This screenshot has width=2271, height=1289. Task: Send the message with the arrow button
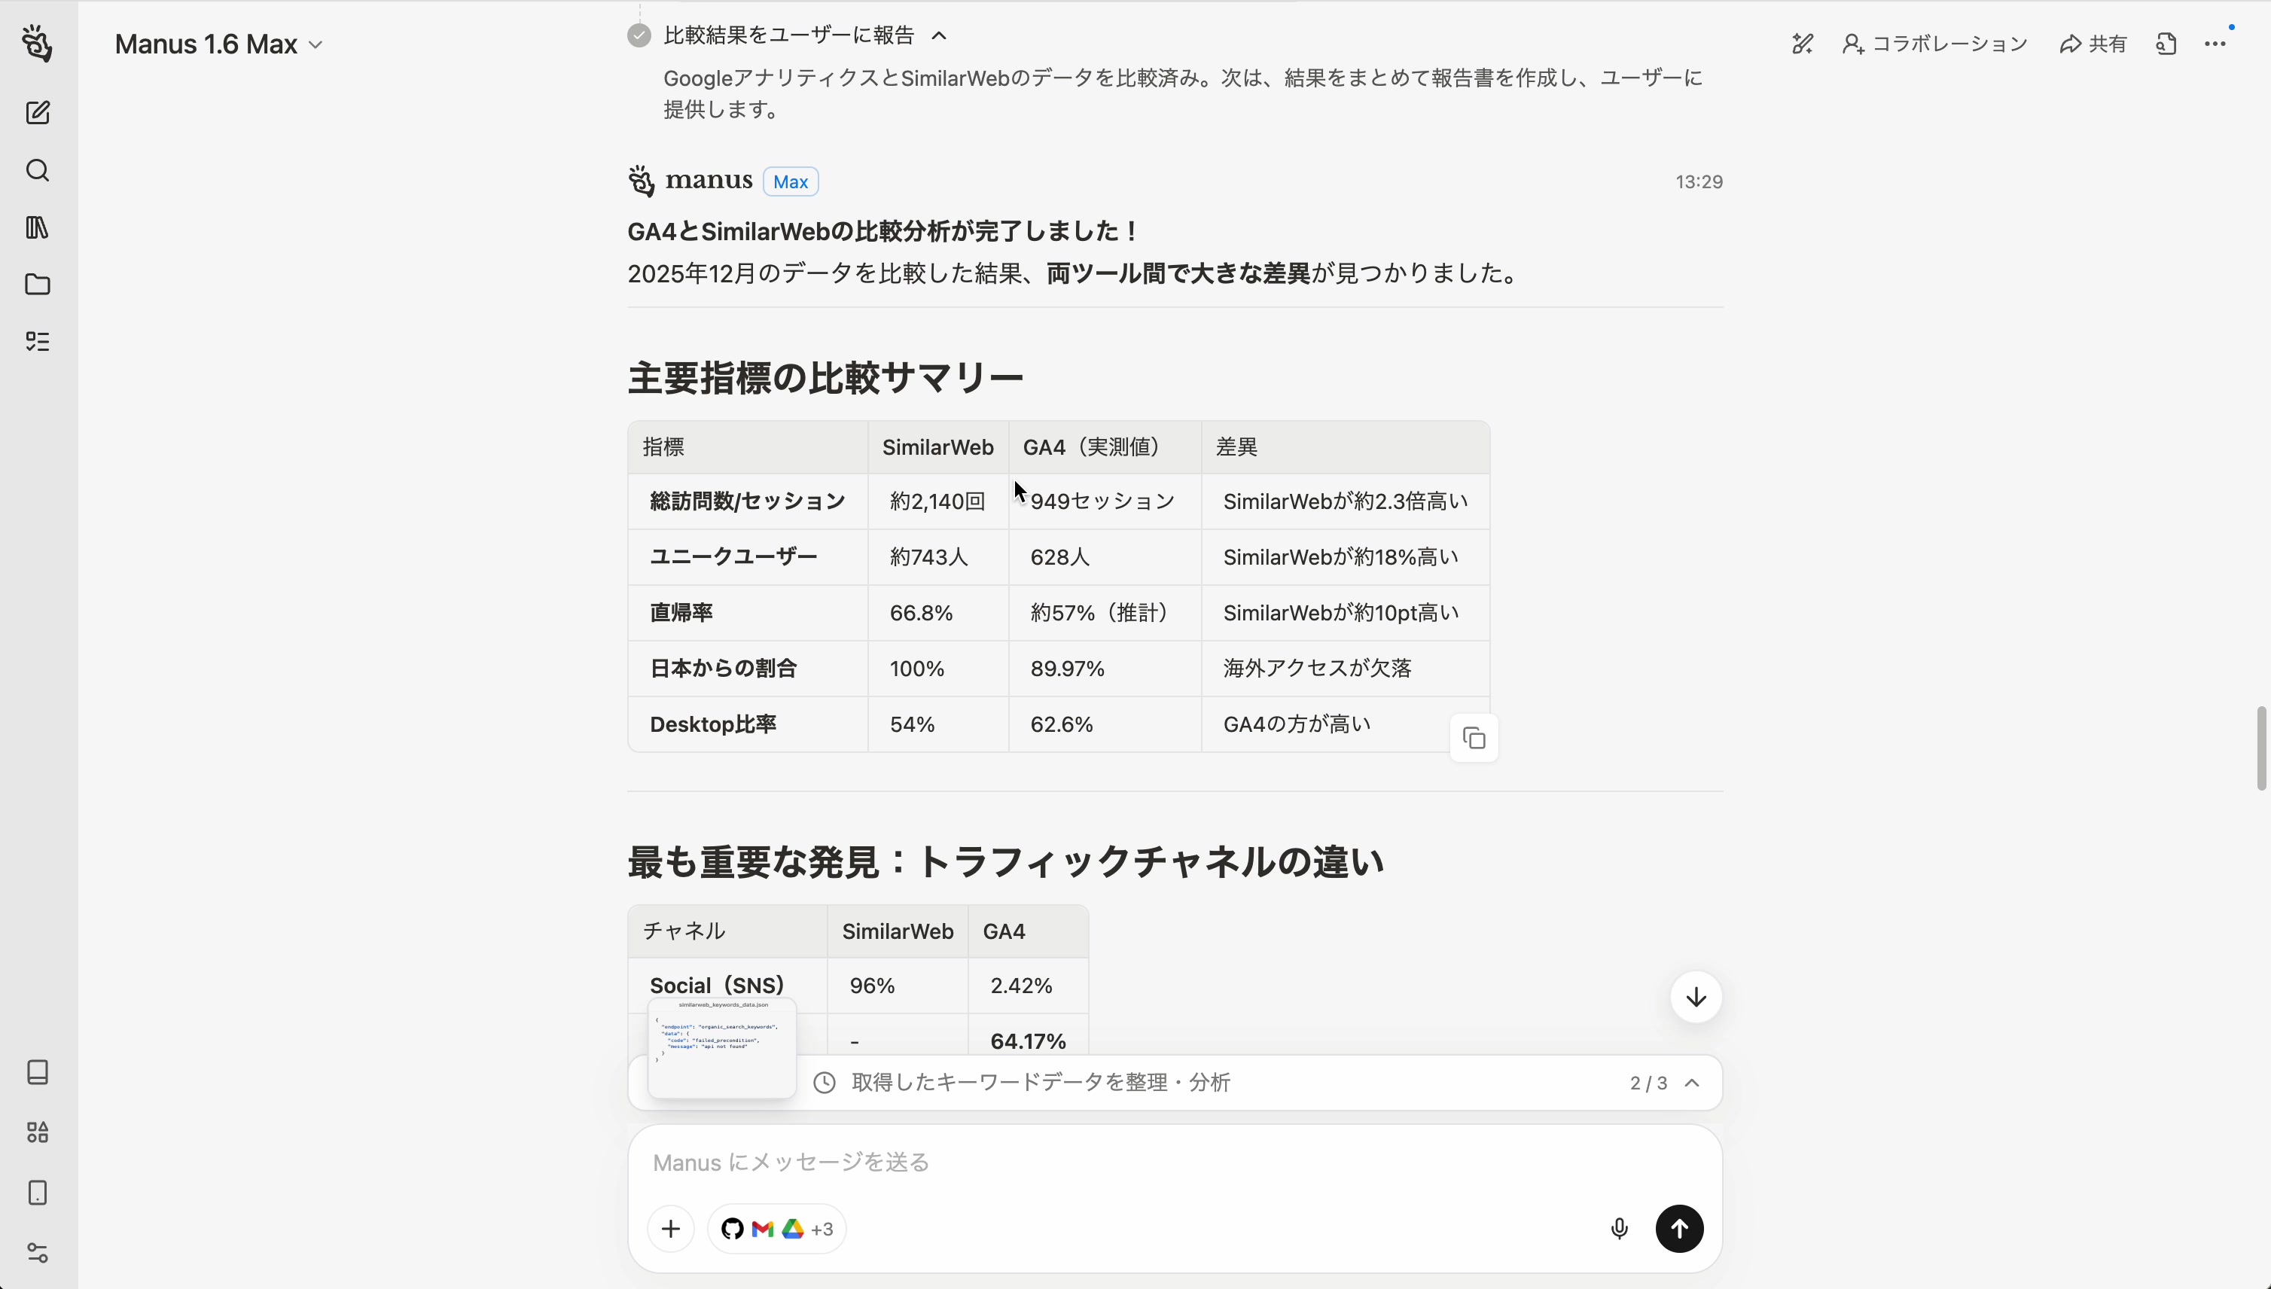[x=1678, y=1228]
